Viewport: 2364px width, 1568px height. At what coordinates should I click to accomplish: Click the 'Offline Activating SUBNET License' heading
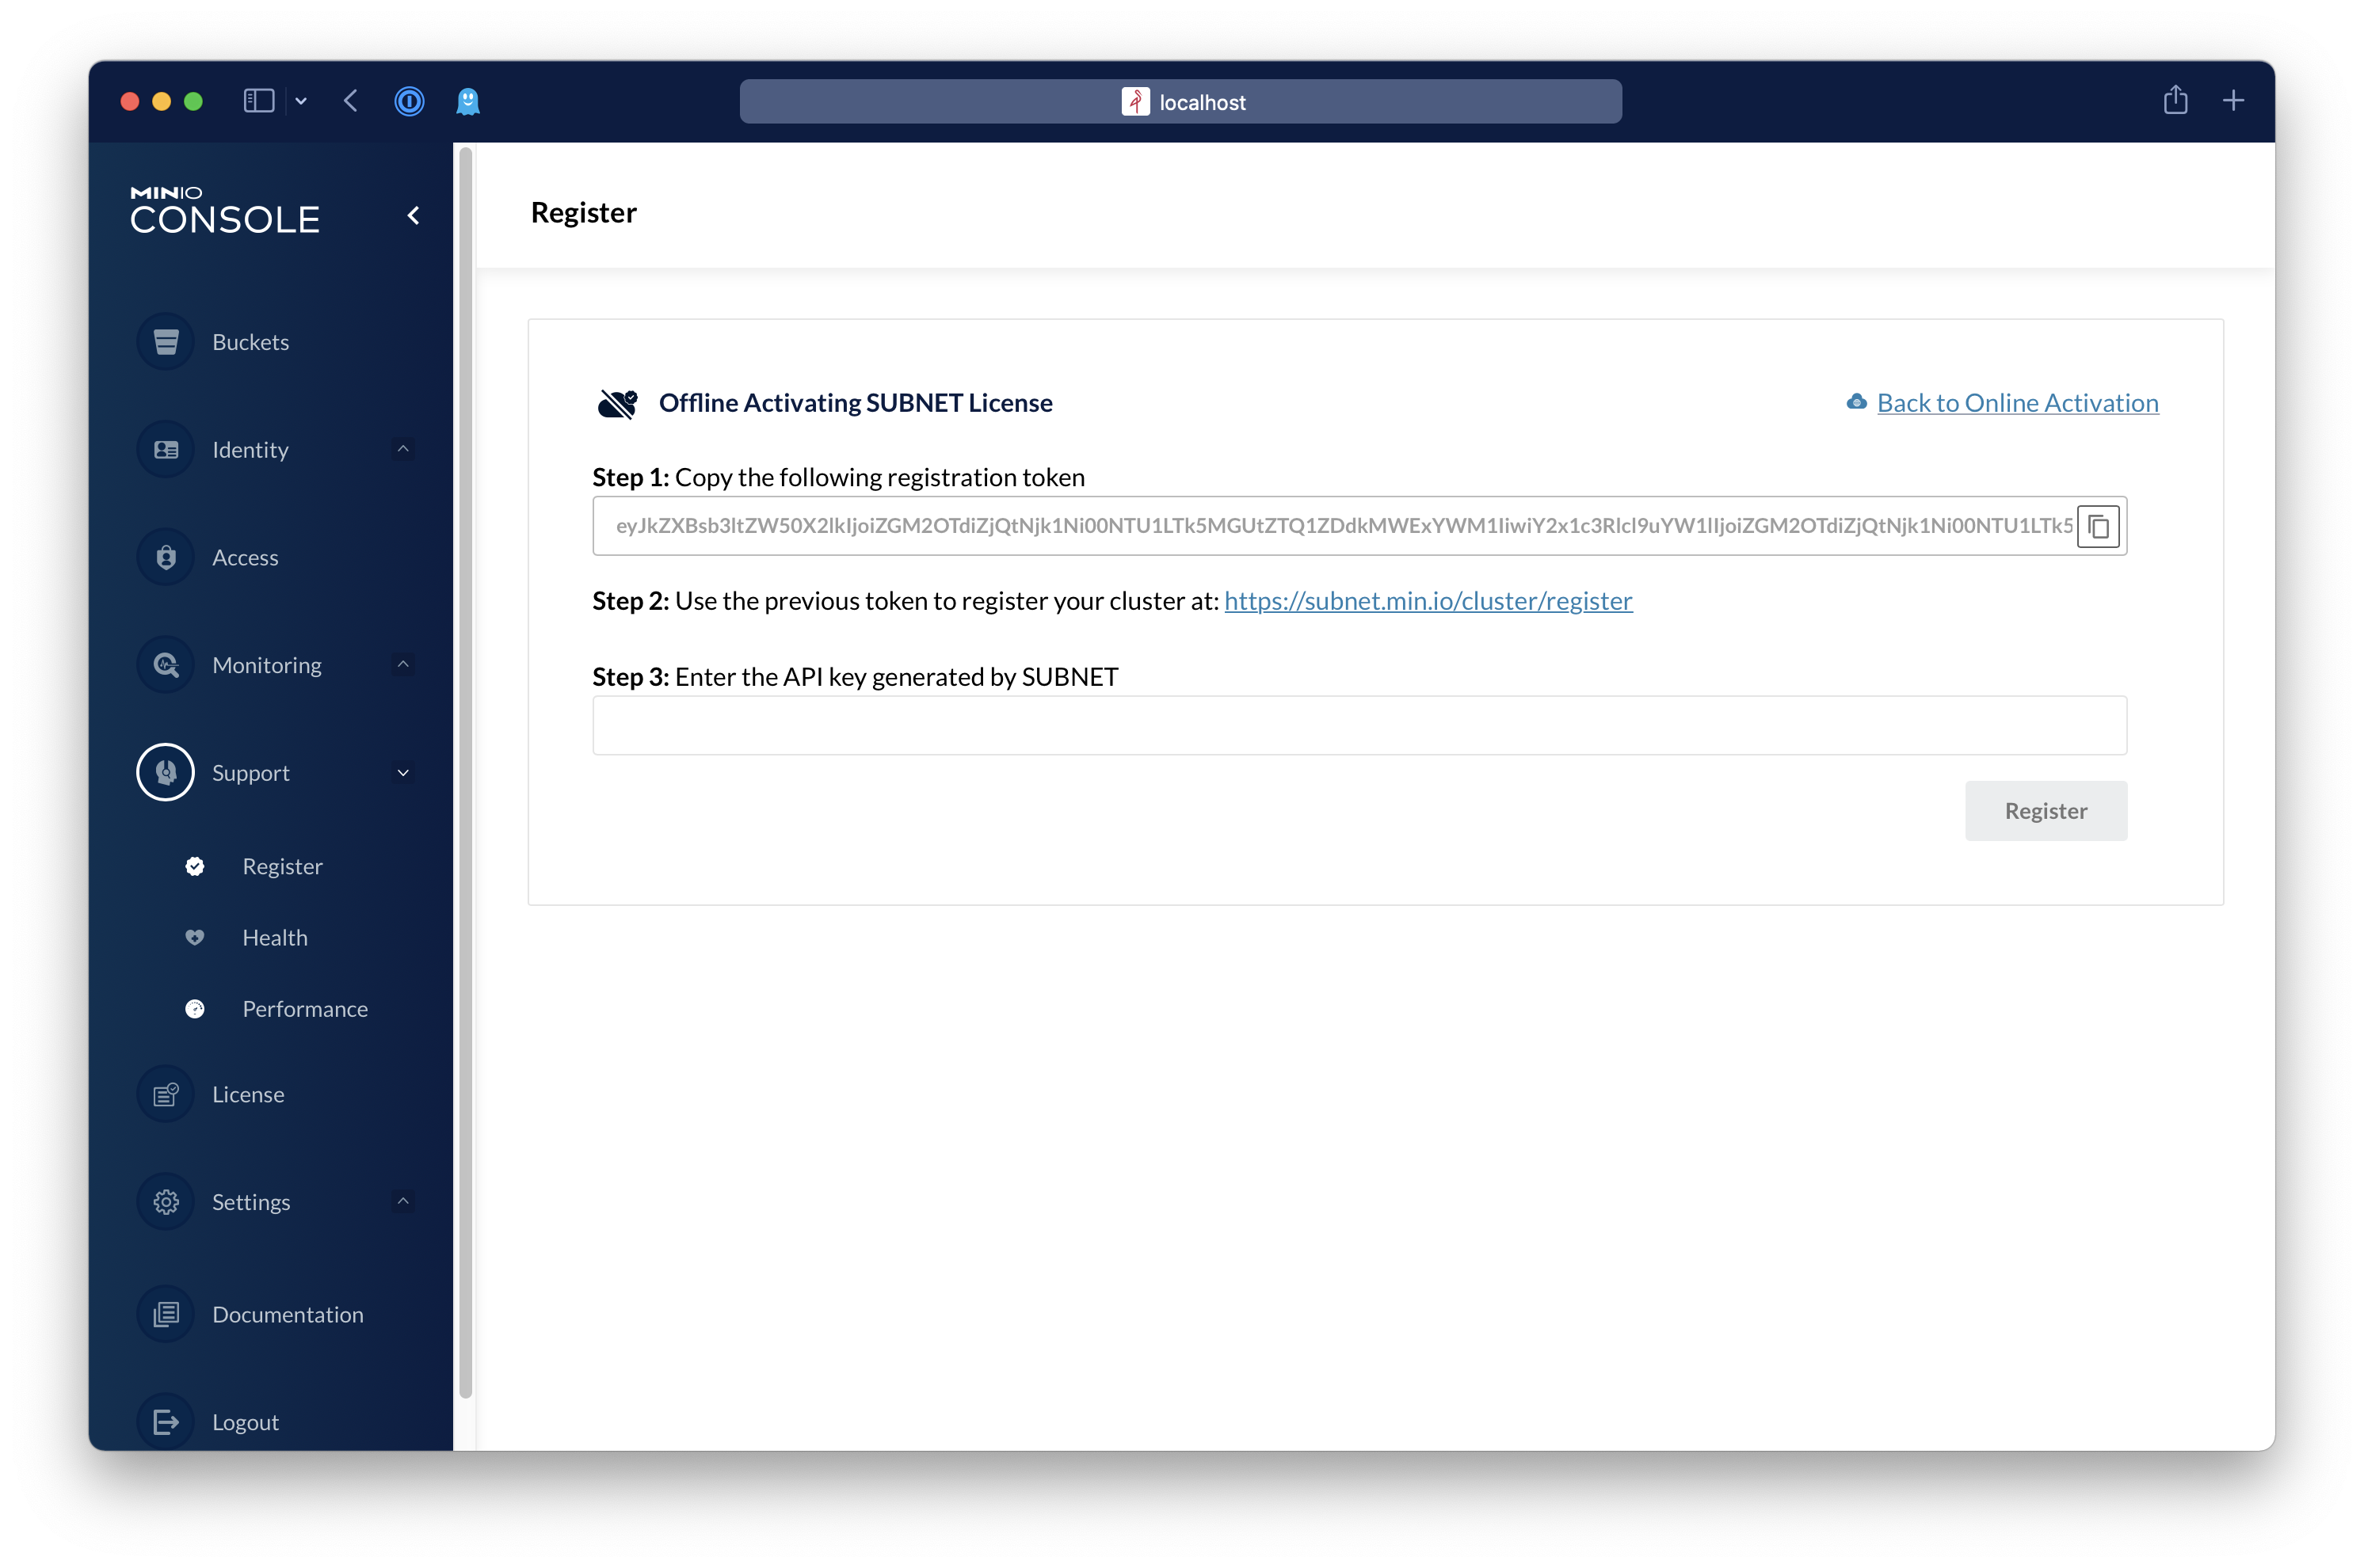(x=856, y=402)
